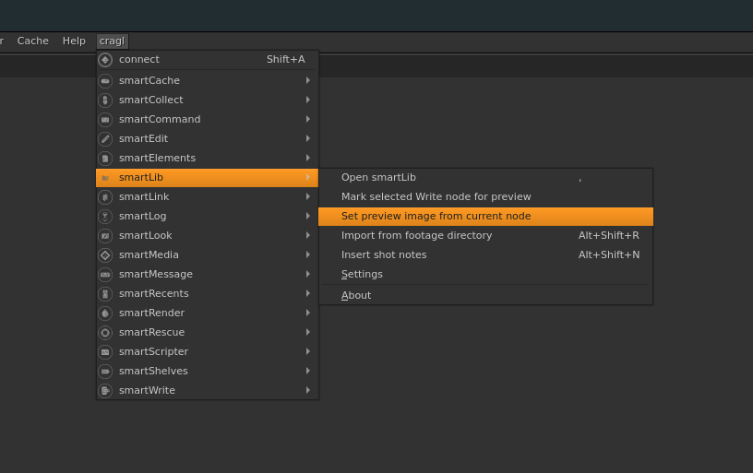The image size is (753, 473).
Task: Click the smartEdit pencil icon
Action: (105, 139)
